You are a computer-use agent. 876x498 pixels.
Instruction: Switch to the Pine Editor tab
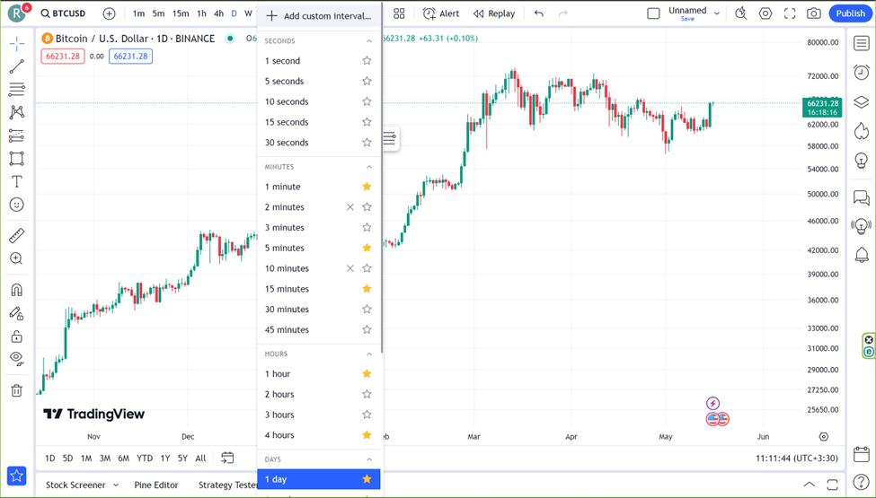[155, 485]
